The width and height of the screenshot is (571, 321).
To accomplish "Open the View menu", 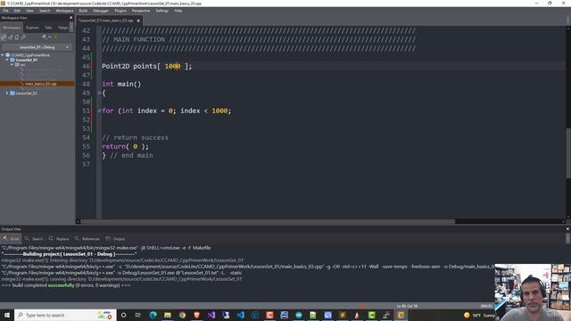I will (29, 11).
